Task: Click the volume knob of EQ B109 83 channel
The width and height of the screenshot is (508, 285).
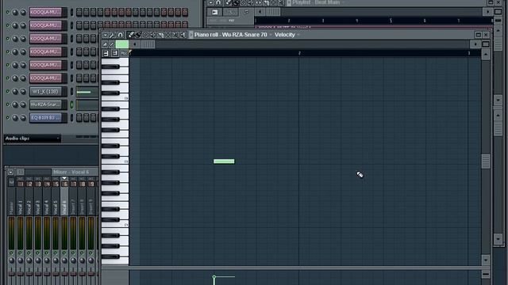Action: [23, 118]
